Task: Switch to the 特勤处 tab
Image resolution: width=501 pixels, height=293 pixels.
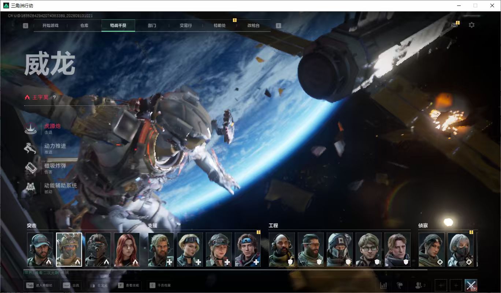Action: (x=220, y=26)
